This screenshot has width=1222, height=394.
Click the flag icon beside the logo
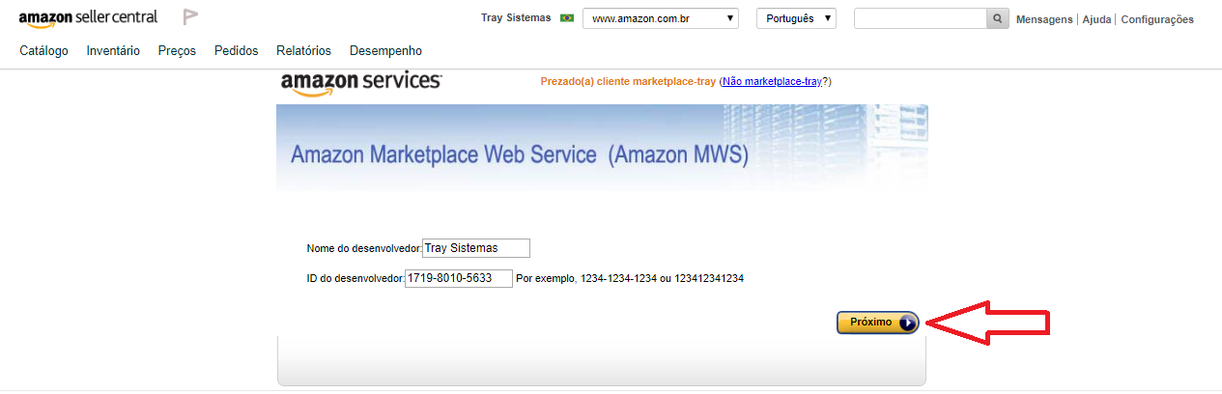(x=190, y=17)
